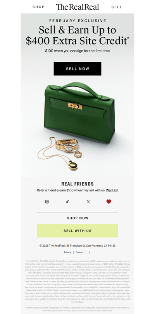Viewport: 155px width, 314px height.
Task: Click the red heart icon
Action: [108, 202]
